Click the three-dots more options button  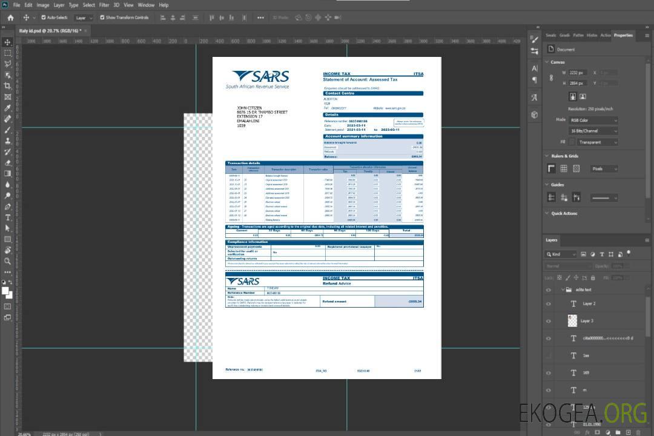[x=260, y=18]
